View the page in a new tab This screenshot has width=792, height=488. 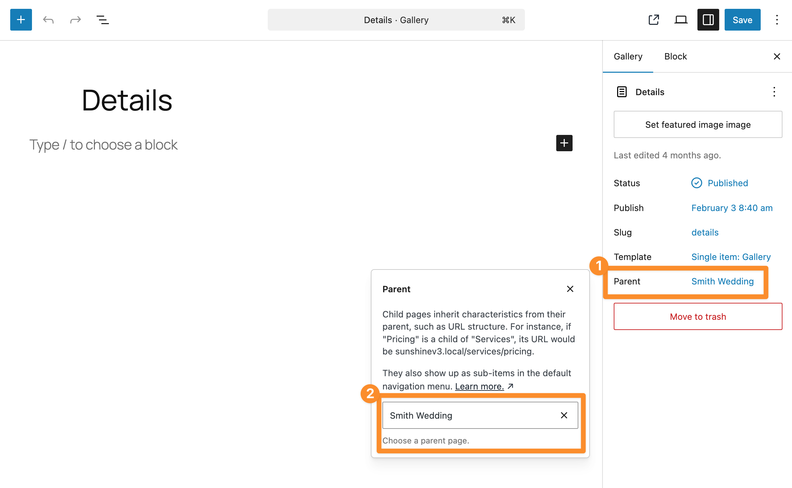[654, 20]
